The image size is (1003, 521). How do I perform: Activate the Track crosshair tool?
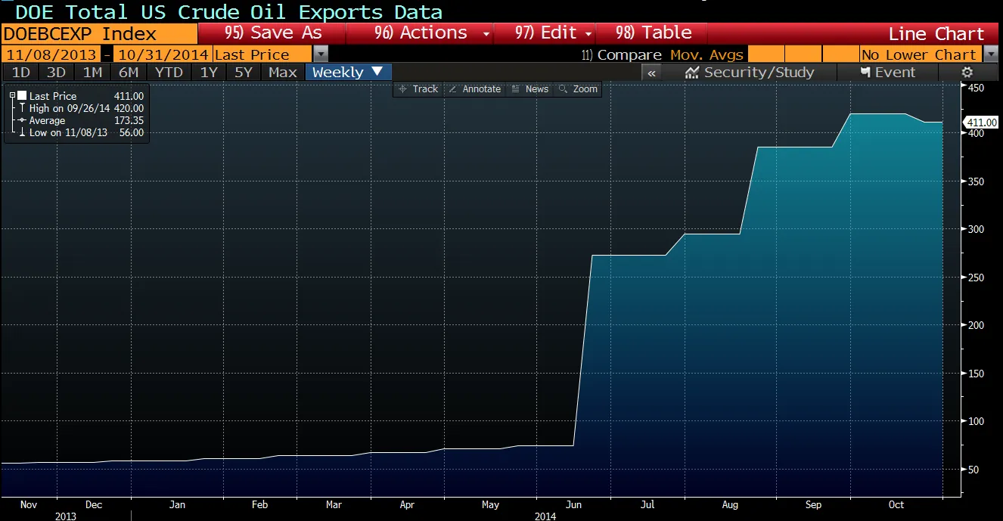pos(418,89)
